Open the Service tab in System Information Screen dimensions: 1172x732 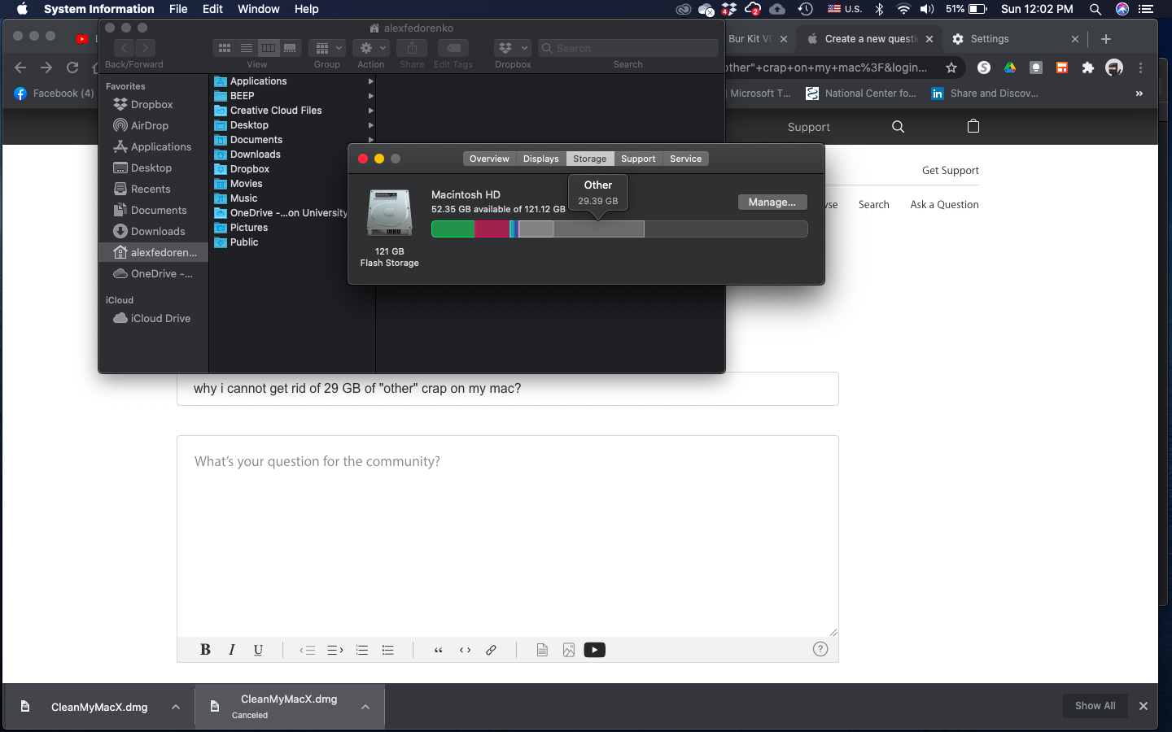(686, 159)
